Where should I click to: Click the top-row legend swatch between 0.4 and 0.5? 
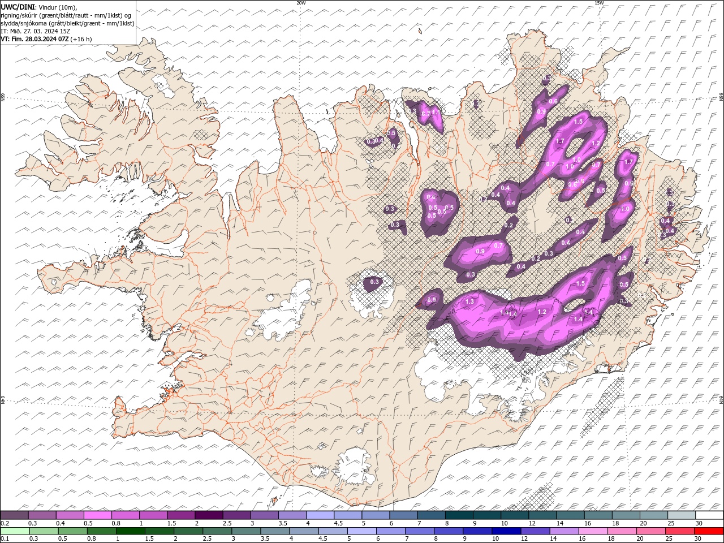point(70,515)
